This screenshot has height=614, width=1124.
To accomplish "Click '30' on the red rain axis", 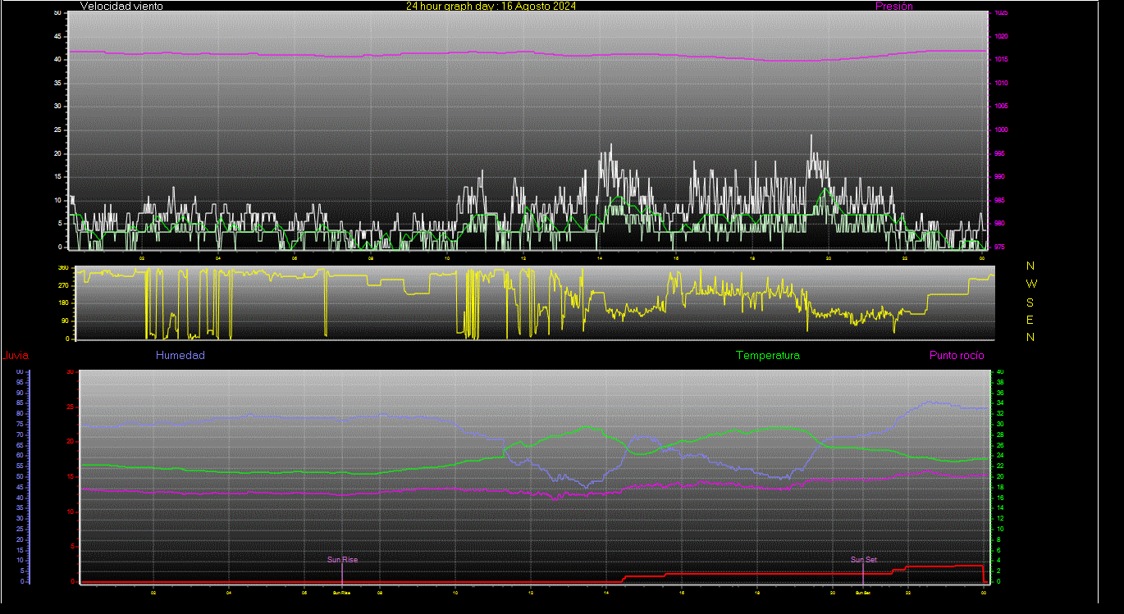I will (x=71, y=371).
